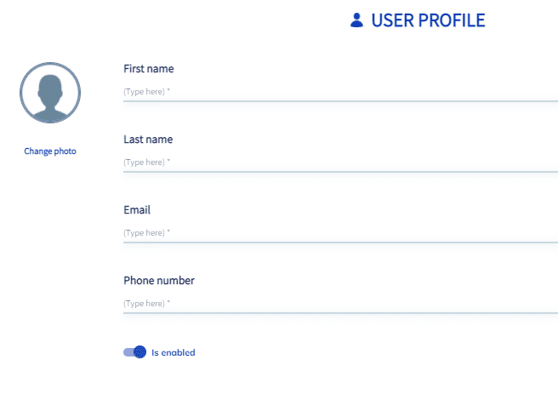Focus the First name input field
The width and height of the screenshot is (558, 405).
340,92
